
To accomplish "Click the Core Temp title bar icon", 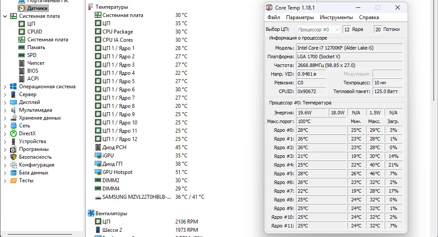I will [270, 7].
